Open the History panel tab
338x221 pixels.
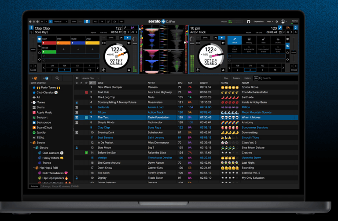(x=247, y=78)
